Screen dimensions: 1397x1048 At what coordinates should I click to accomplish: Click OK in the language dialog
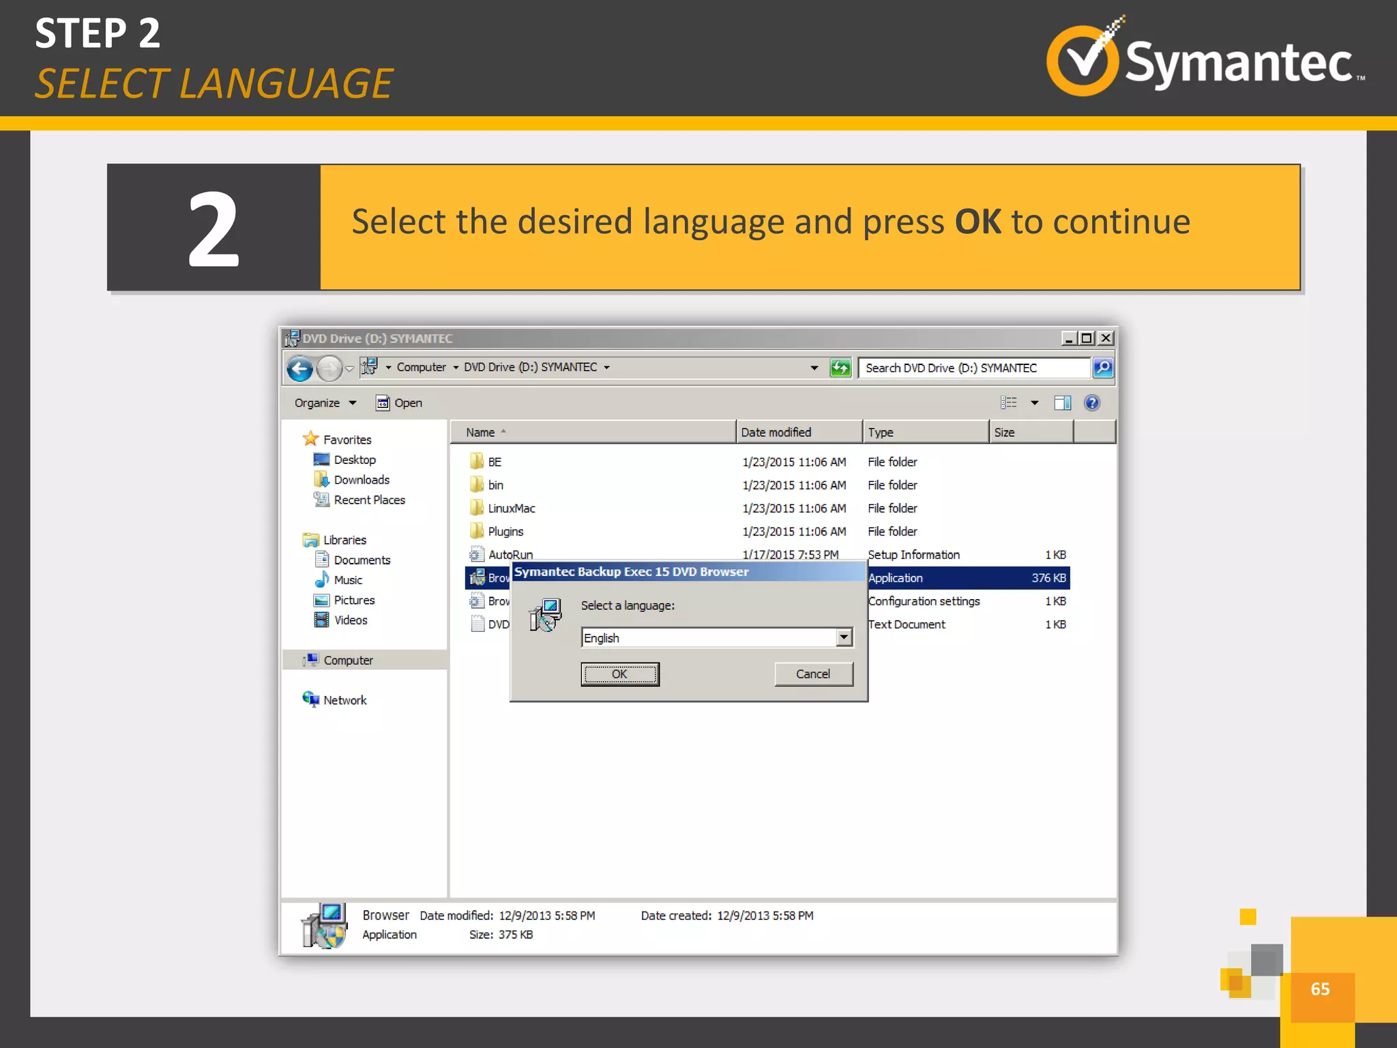click(619, 673)
